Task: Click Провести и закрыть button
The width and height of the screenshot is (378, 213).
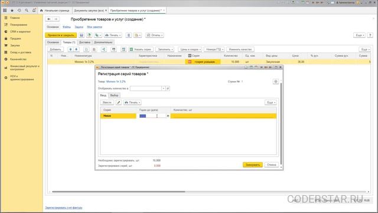Action: point(61,35)
